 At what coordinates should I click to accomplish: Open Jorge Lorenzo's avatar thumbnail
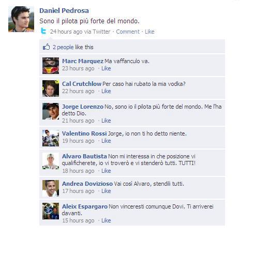[51, 111]
